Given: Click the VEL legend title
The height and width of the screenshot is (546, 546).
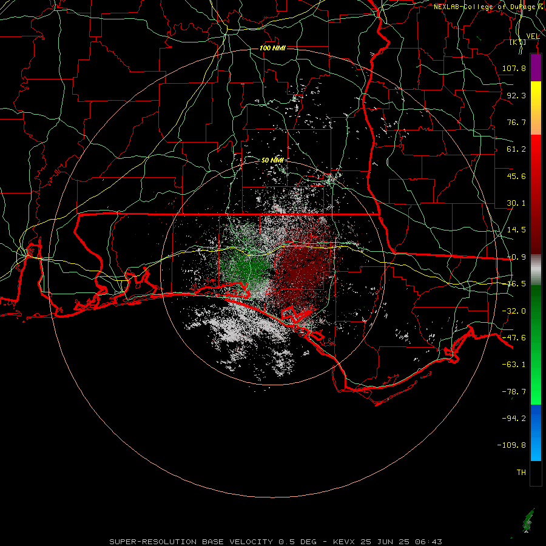Looking at the screenshot, I should point(533,36).
